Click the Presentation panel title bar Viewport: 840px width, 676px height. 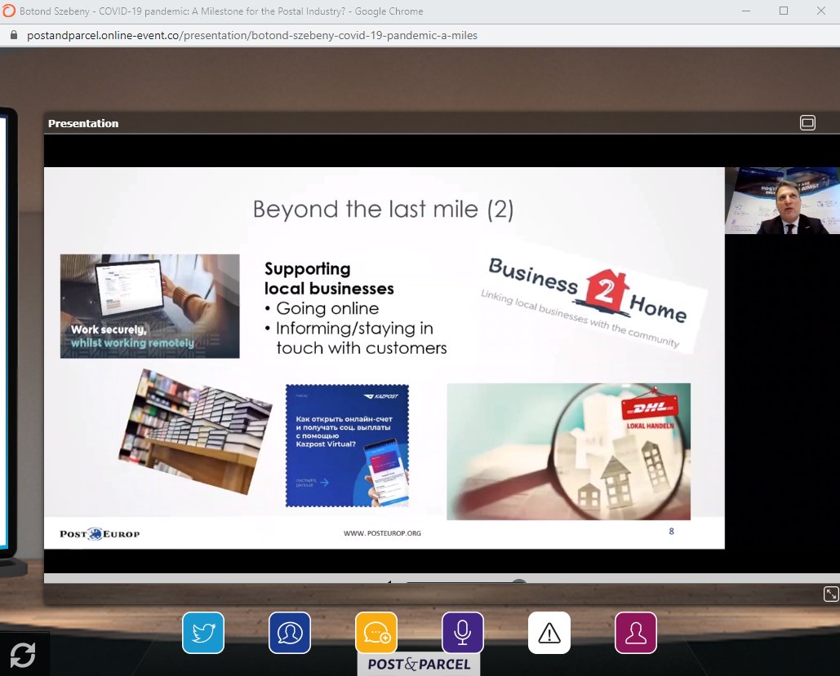coord(82,123)
